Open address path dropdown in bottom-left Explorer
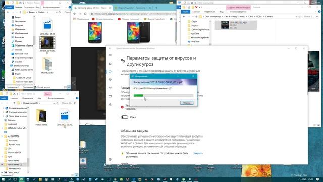 tap(54, 103)
